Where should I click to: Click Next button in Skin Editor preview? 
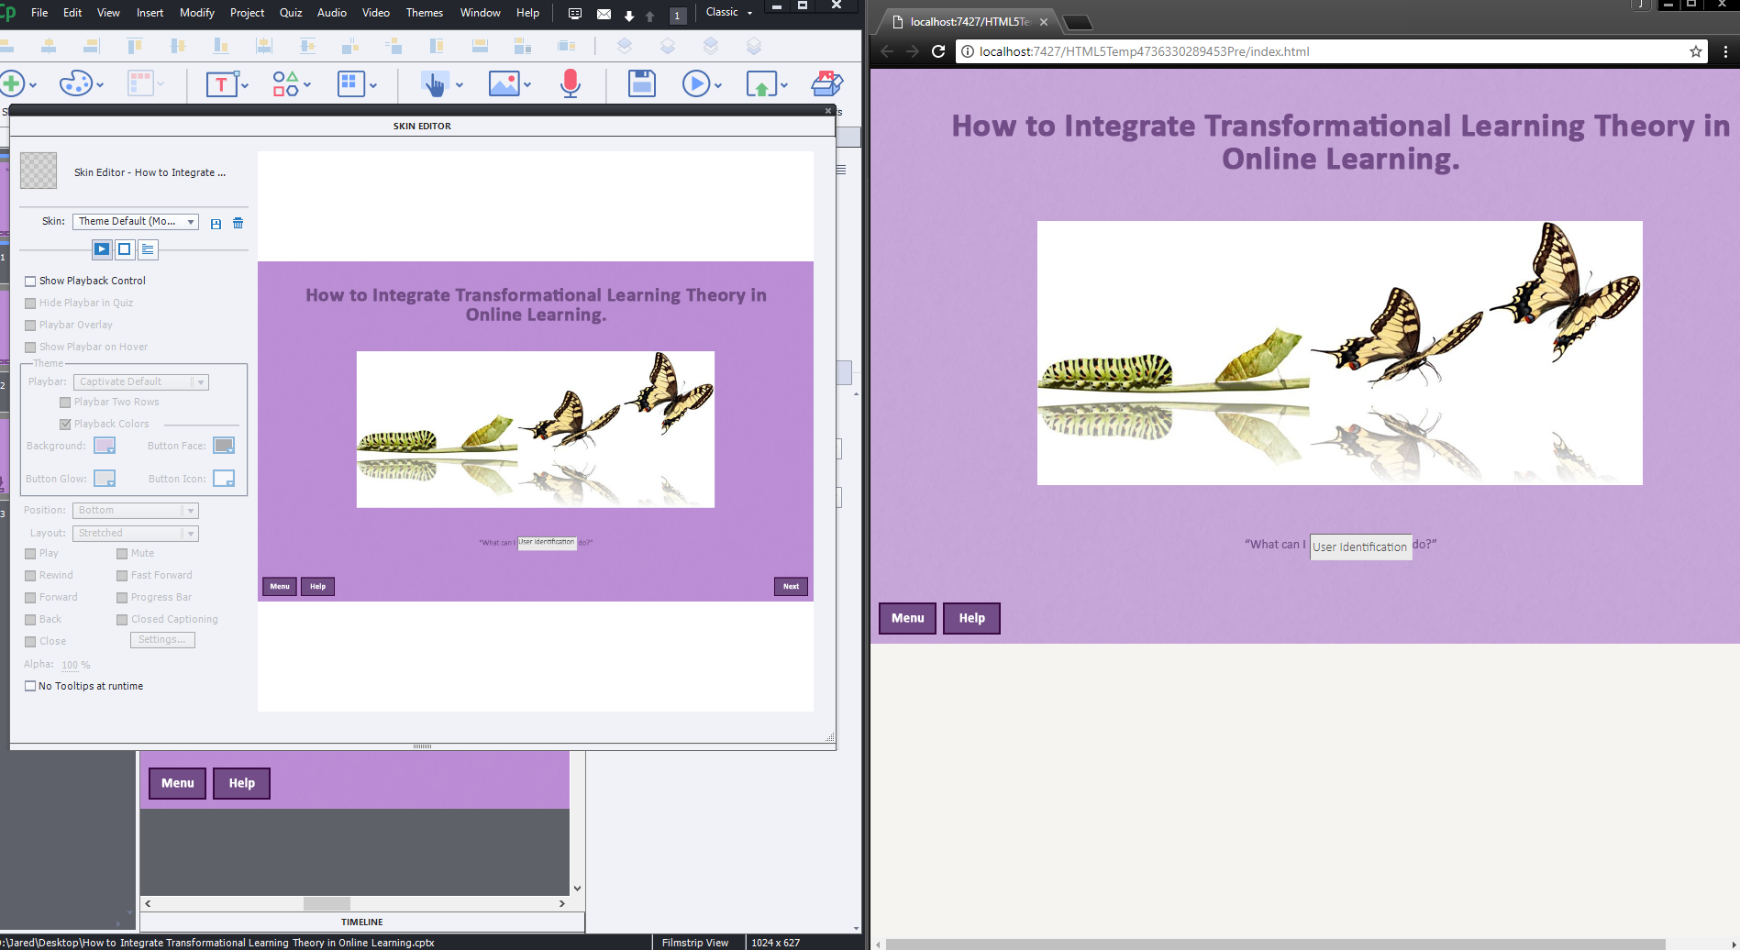[791, 586]
